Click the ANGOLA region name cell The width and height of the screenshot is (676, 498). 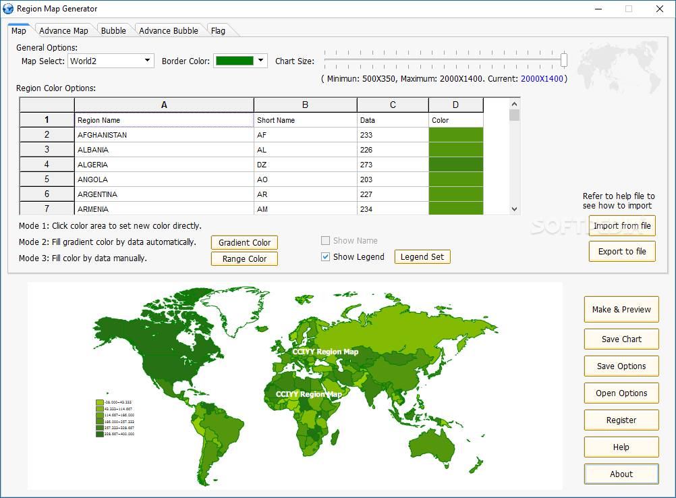[x=164, y=179]
